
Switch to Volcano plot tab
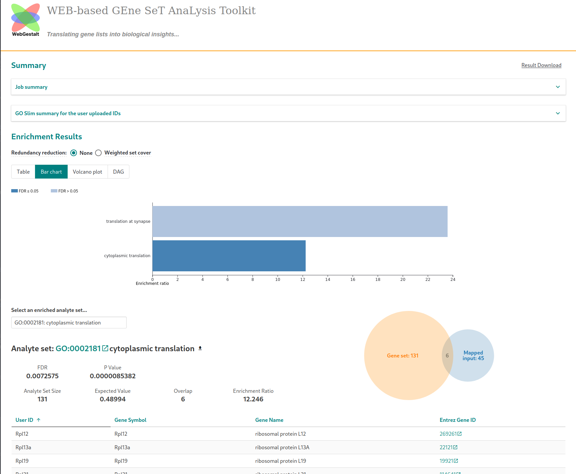click(x=87, y=172)
